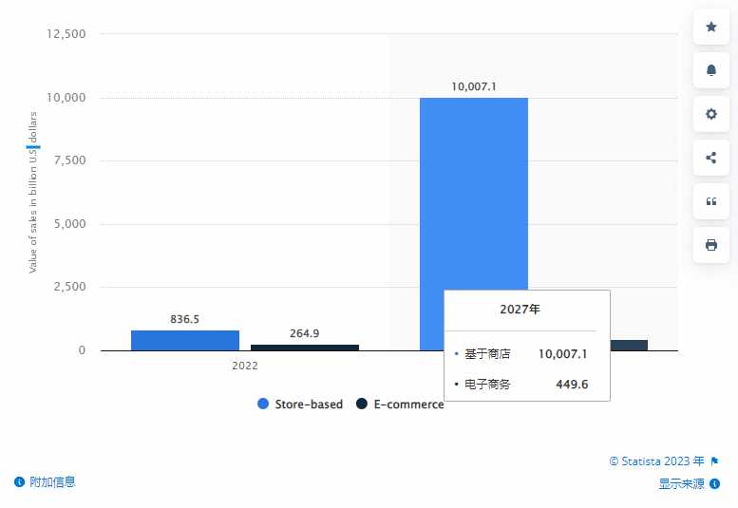Viewport: 738px width, 508px height.
Task: Click the share icon
Action: 711,158
